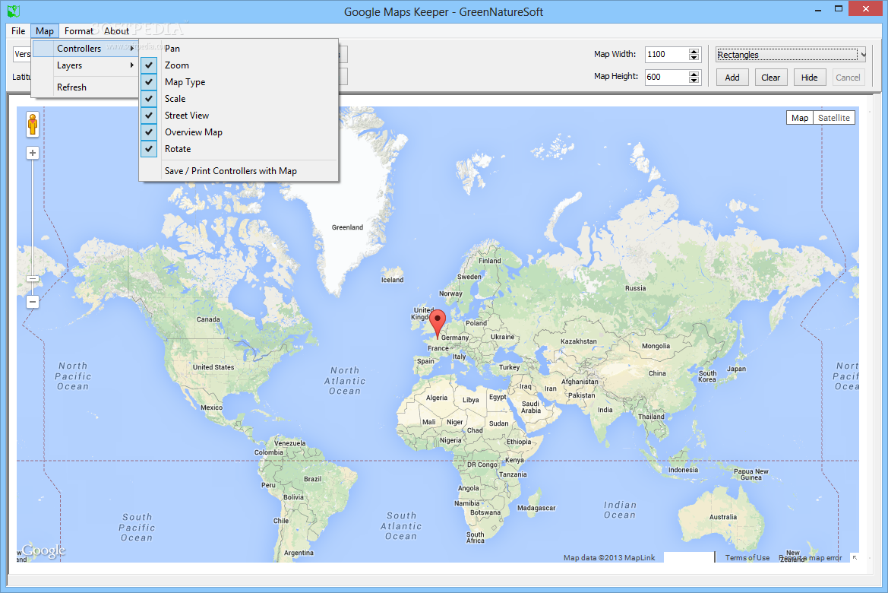
Task: Click the Map Height input field
Action: [666, 77]
